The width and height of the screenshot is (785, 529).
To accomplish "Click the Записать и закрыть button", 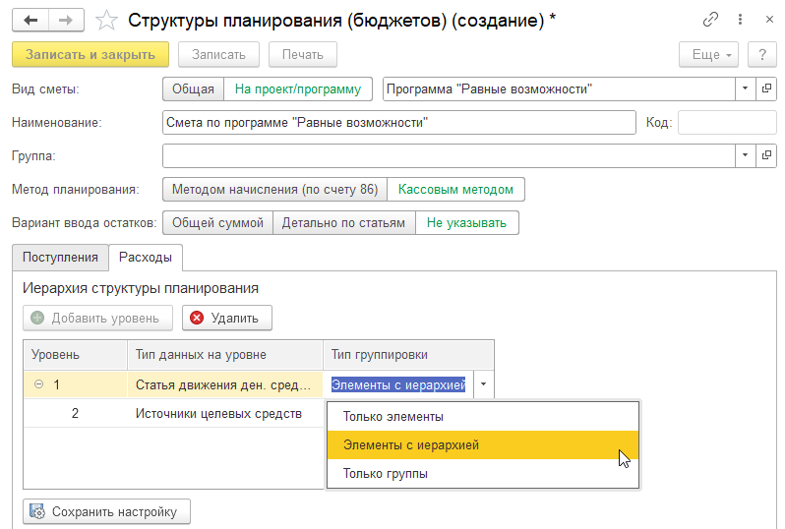I will tap(91, 55).
